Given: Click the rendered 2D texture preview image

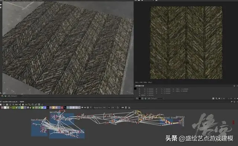Looking at the screenshot, I should click(186, 43).
